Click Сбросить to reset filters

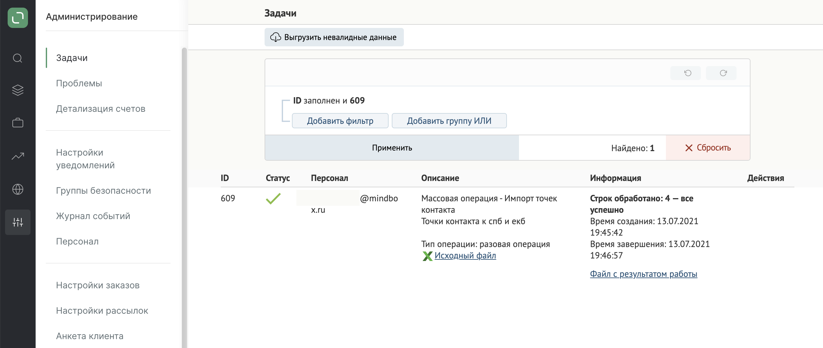tap(708, 148)
